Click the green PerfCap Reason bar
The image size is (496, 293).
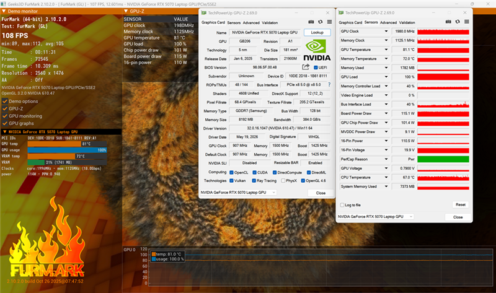pos(443,159)
